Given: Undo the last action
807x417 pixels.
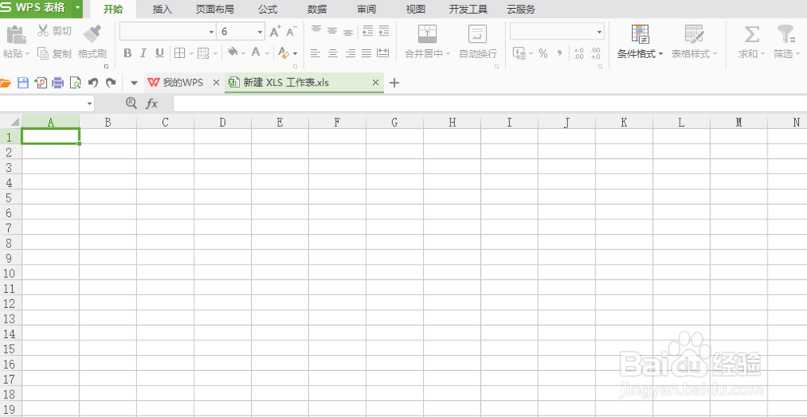Looking at the screenshot, I should [93, 83].
